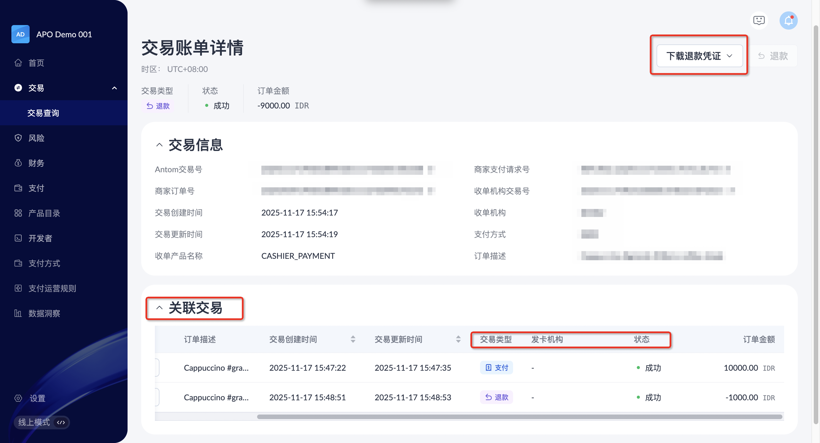The width and height of the screenshot is (820, 443).
Task: Click the notification bell icon
Action: coord(788,21)
